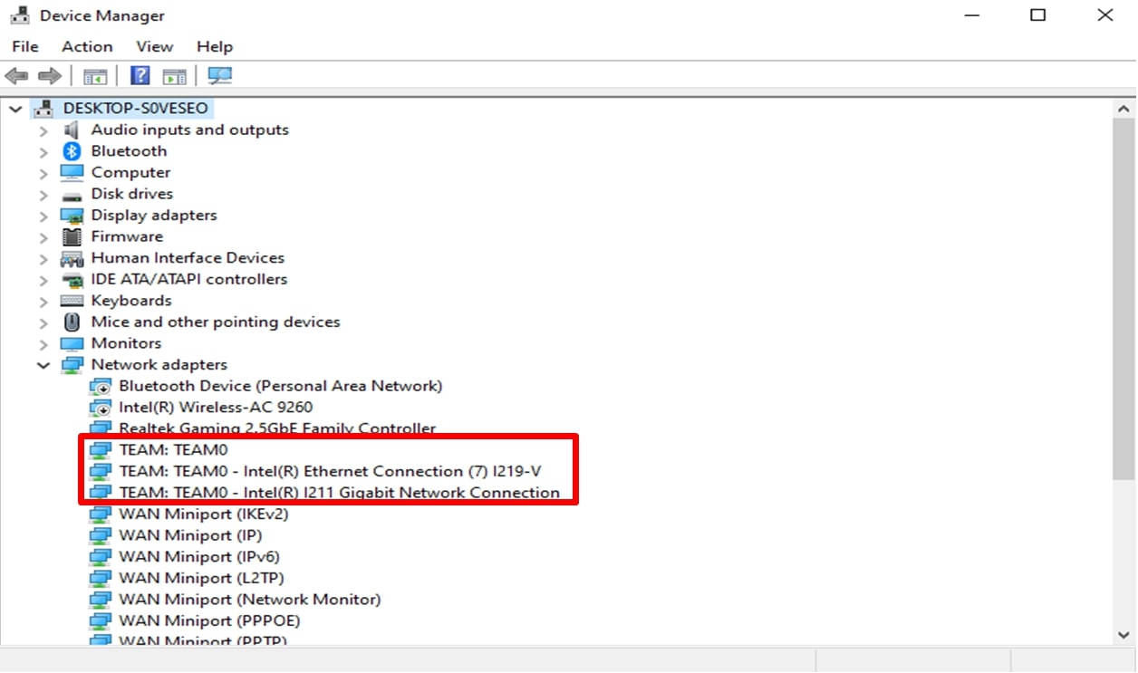Click the Scan for hardware changes toolbar icon
The height and width of the screenshot is (673, 1138).
(219, 76)
